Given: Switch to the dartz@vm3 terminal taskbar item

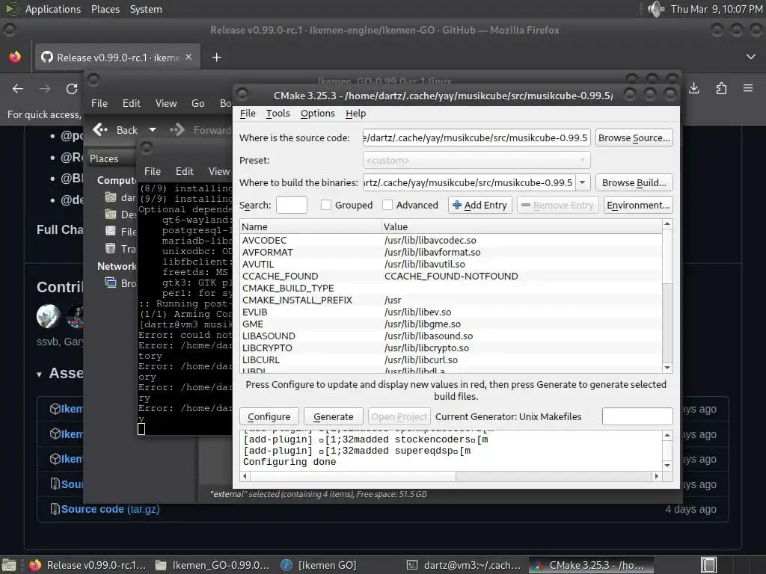Looking at the screenshot, I should (465, 565).
